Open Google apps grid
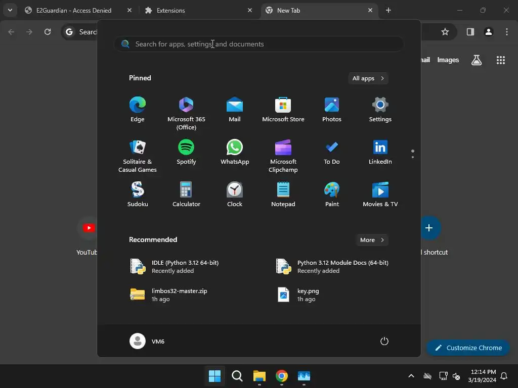The height and width of the screenshot is (388, 518). coord(500,60)
